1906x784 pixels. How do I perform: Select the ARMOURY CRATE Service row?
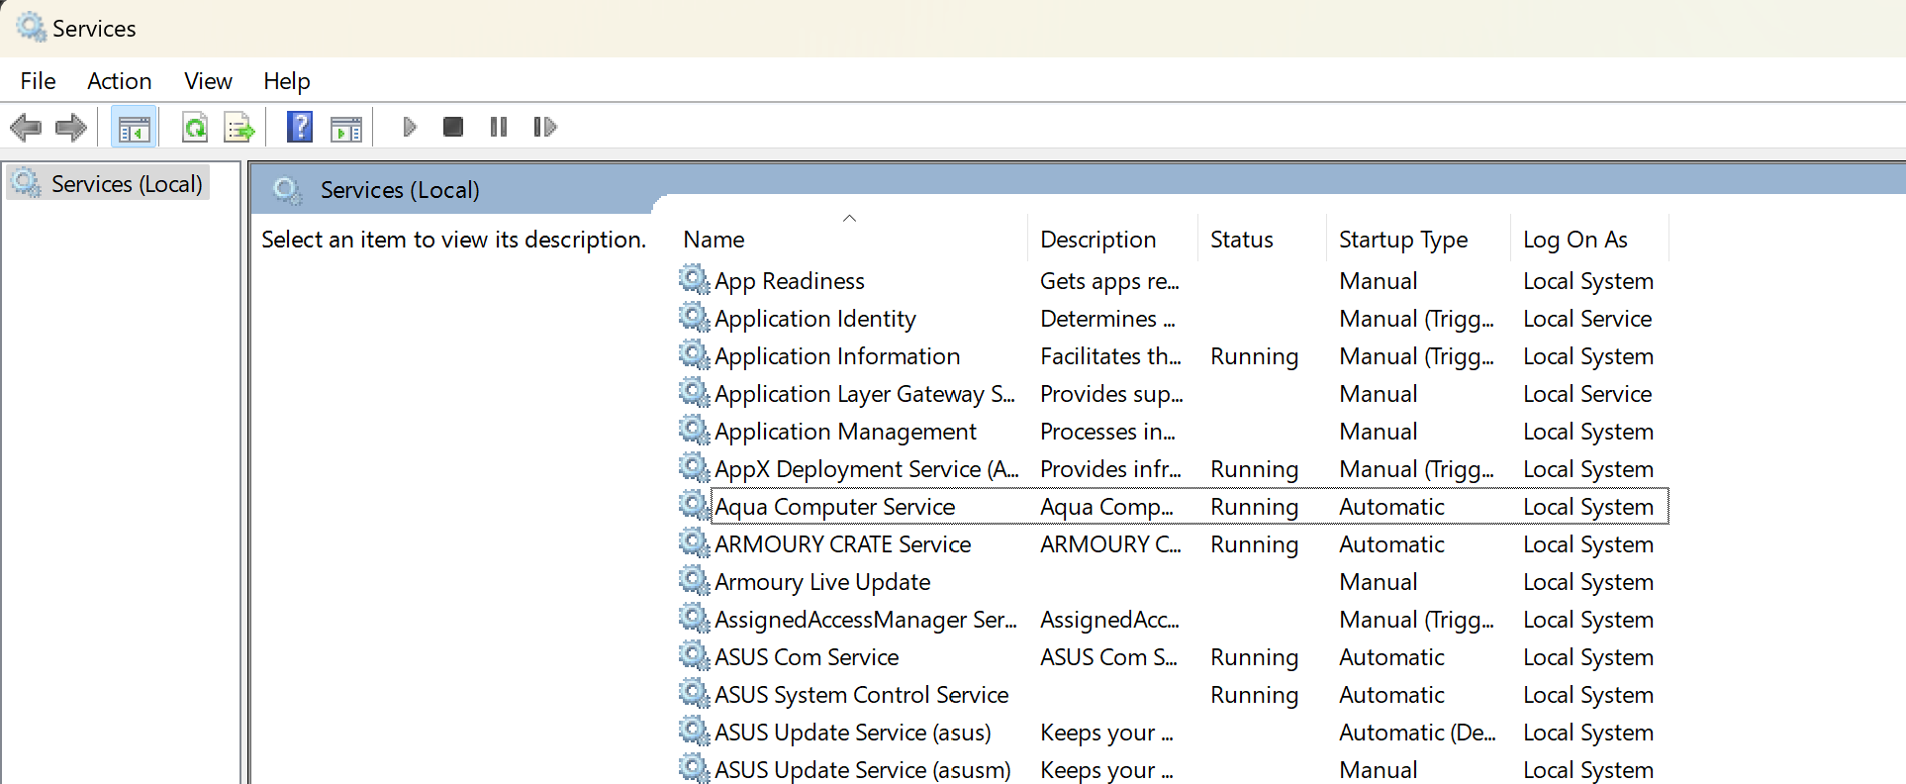coord(842,544)
